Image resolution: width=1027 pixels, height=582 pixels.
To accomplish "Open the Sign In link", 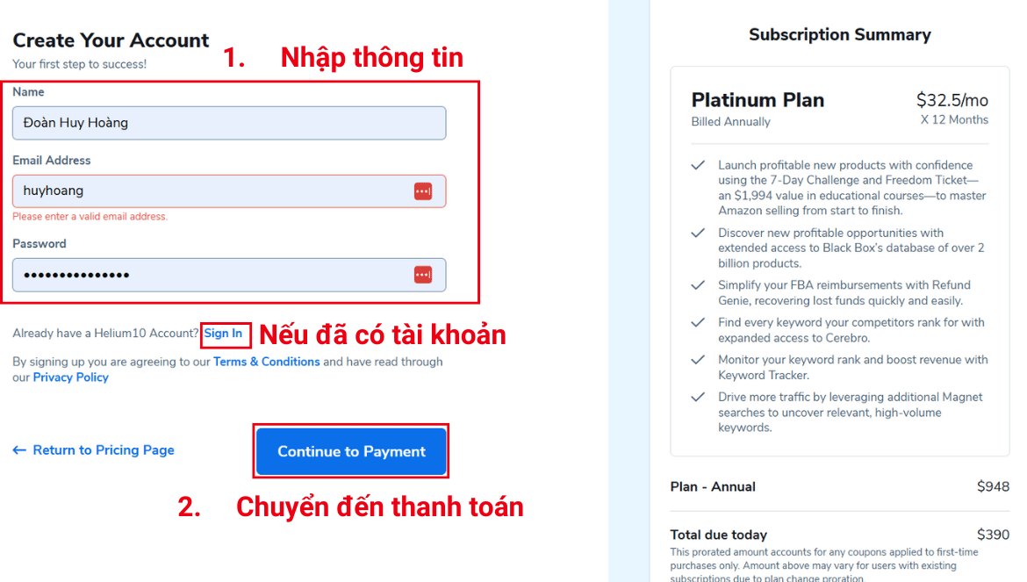I will (x=223, y=334).
